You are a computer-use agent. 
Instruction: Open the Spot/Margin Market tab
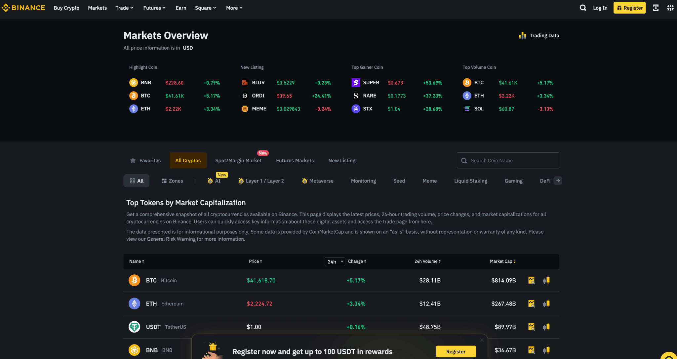click(238, 160)
